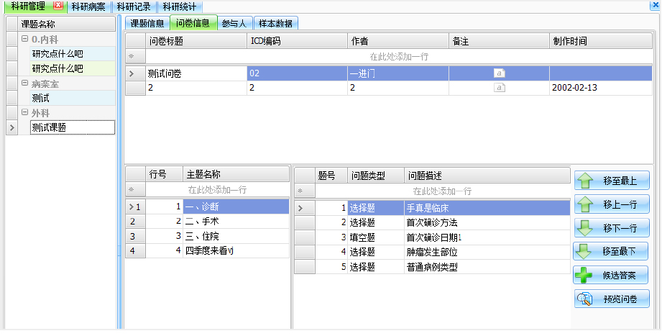This screenshot has height=336, width=662.
Task: Select the 二、手术 topic row
Action: tap(216, 222)
